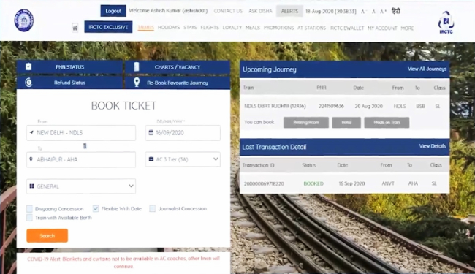
Task: Click the Indian Railways logo
Action: click(23, 20)
